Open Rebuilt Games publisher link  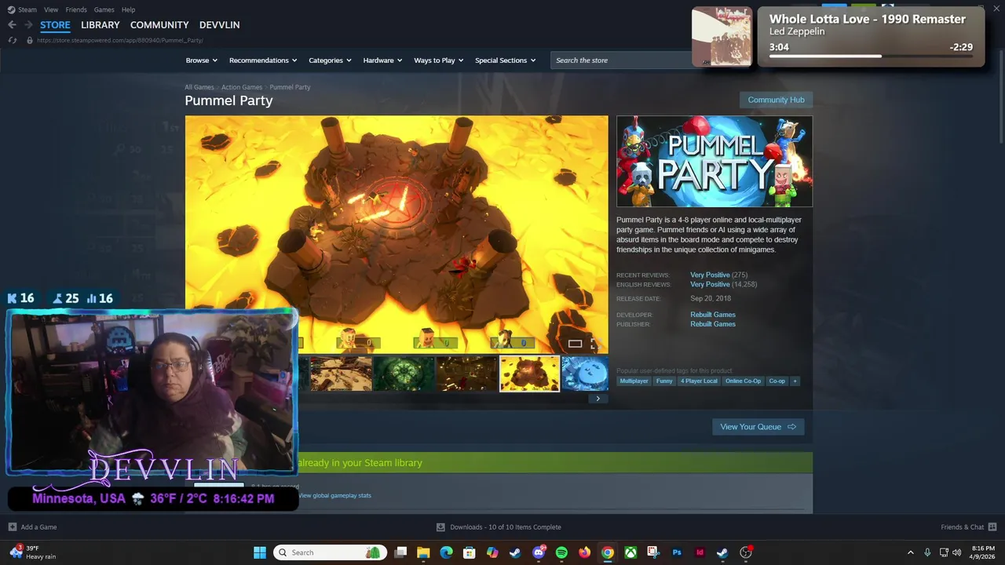click(x=713, y=324)
